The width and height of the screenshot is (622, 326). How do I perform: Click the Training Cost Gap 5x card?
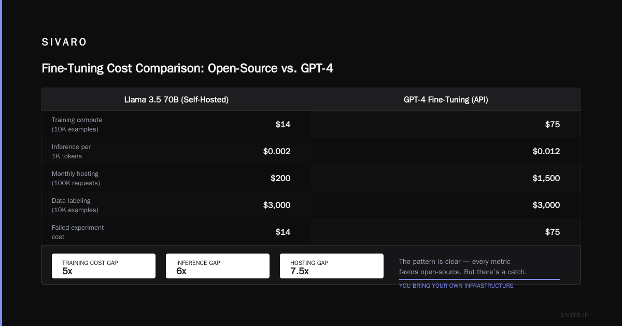point(104,266)
